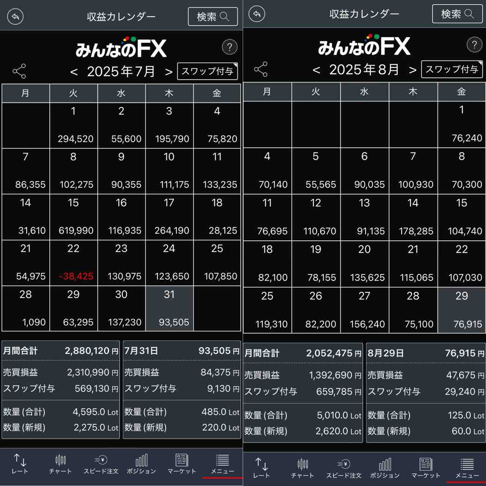
Task: Open スワップ付与 dropdown on August screen
Action: point(452,69)
